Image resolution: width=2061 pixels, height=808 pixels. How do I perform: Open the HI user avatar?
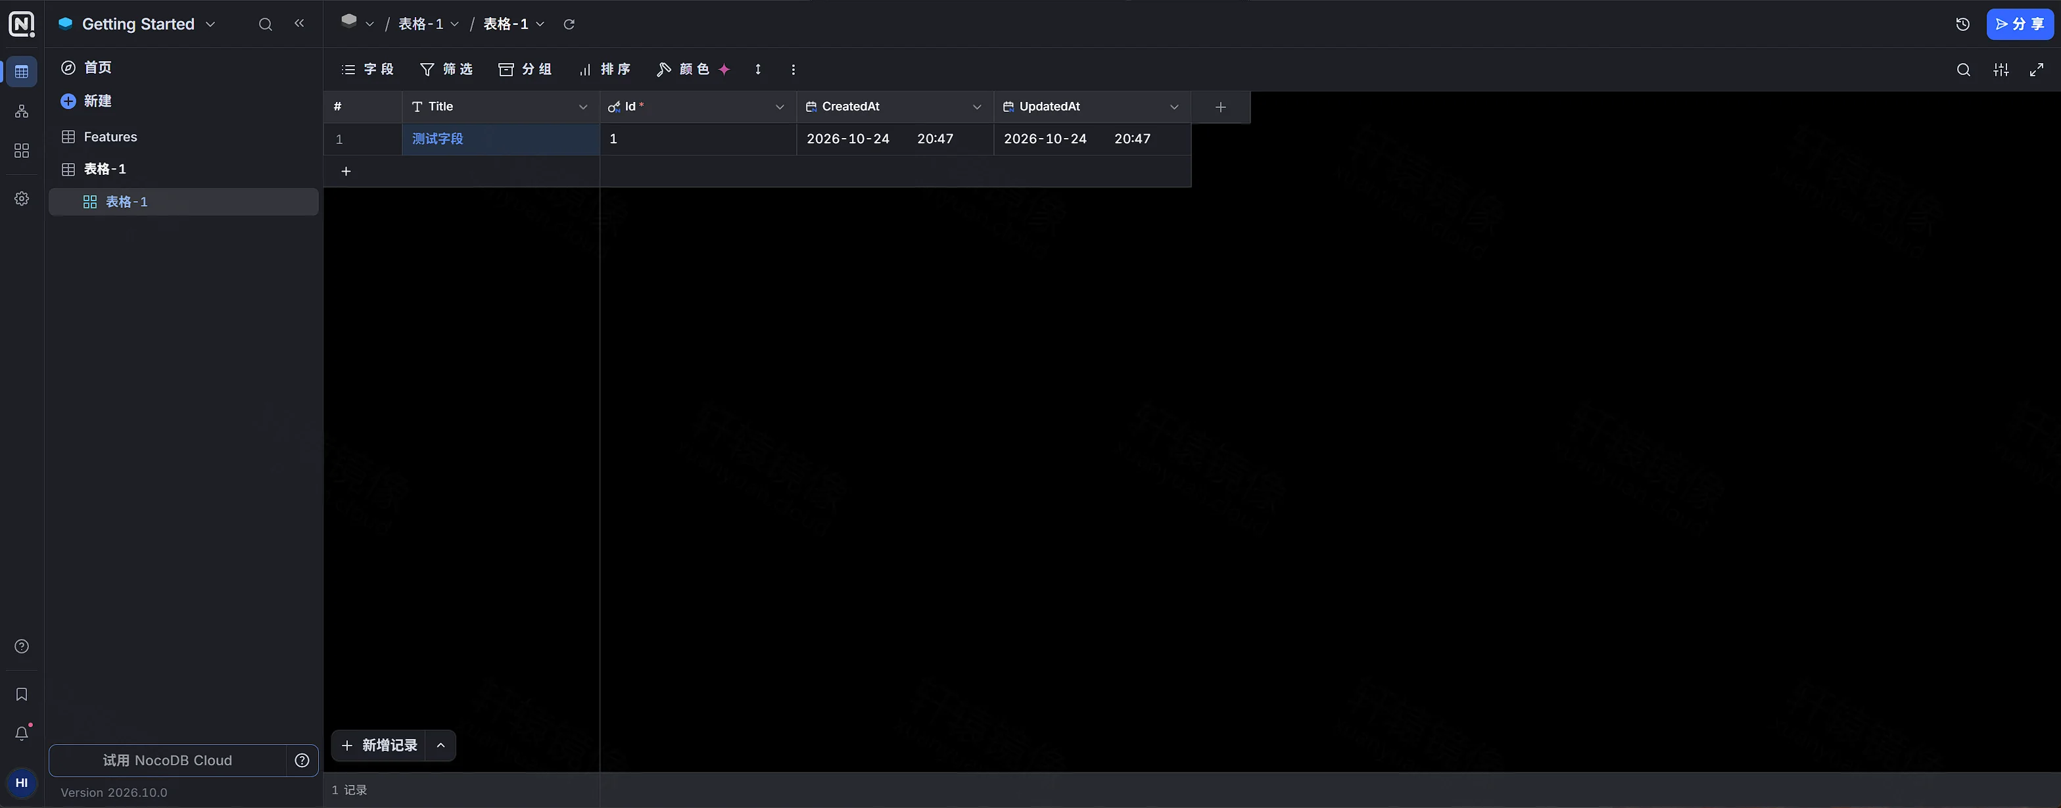(x=22, y=783)
